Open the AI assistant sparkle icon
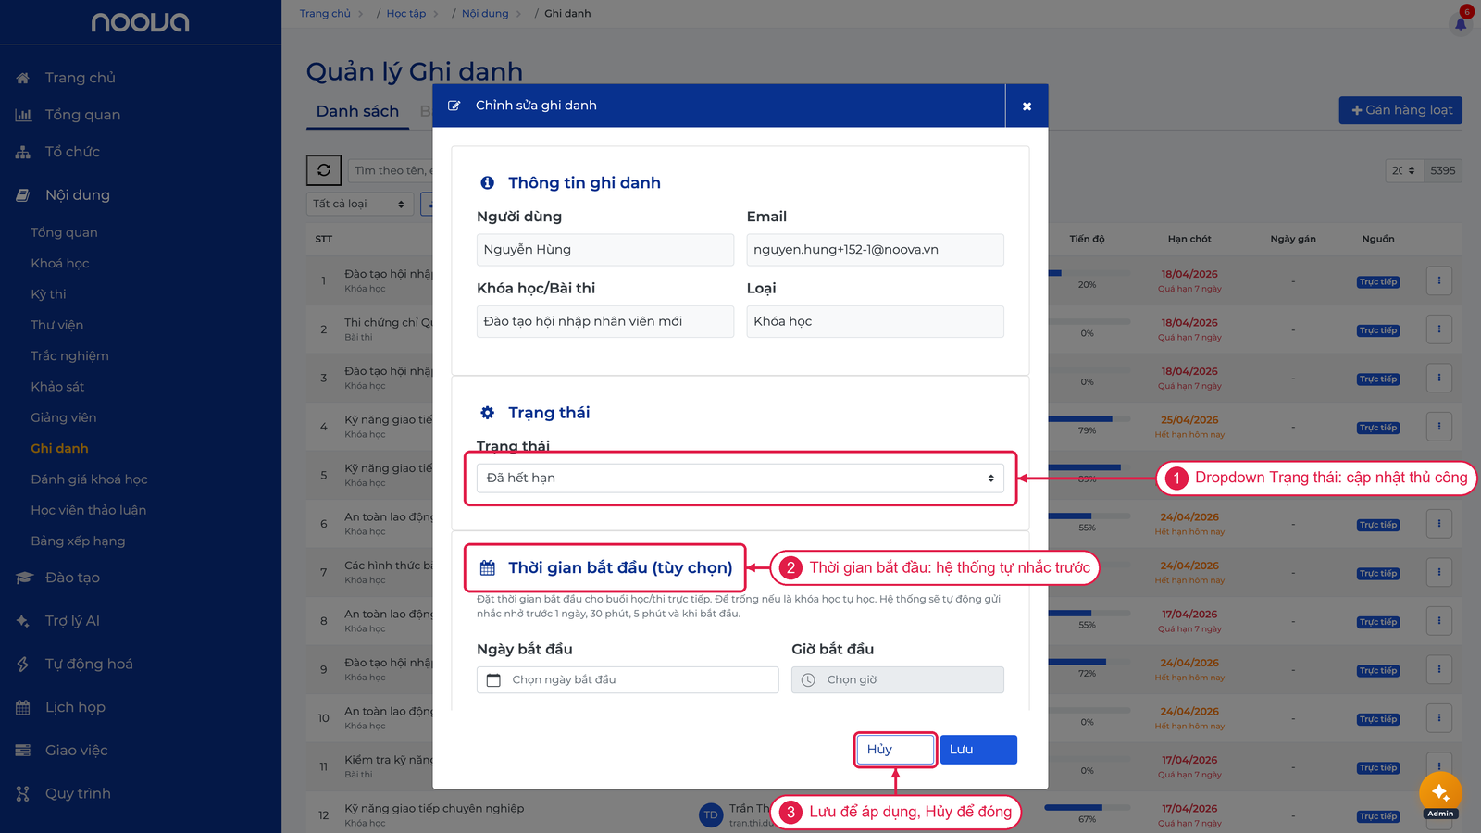This screenshot has height=833, width=1481. [x=1440, y=793]
